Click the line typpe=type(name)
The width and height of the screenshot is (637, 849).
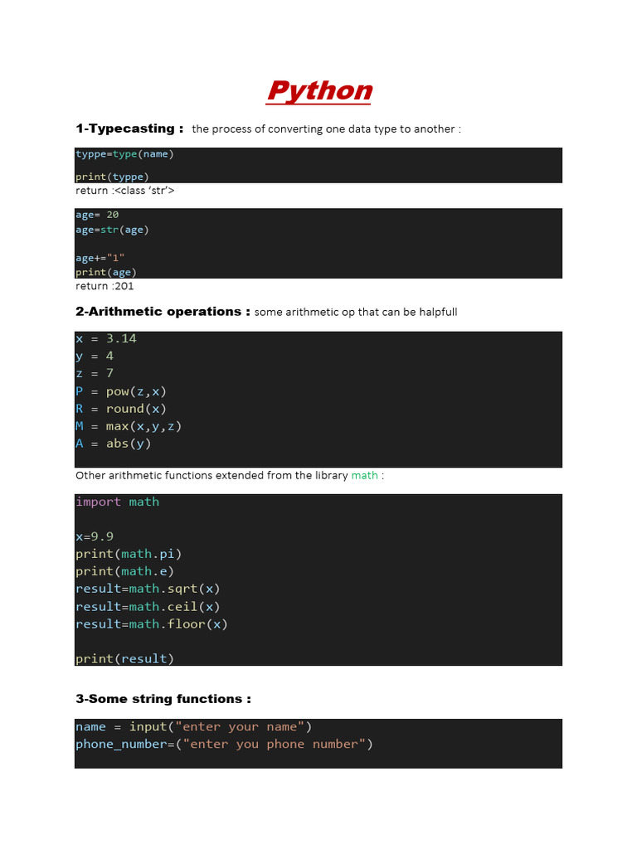[x=124, y=154]
